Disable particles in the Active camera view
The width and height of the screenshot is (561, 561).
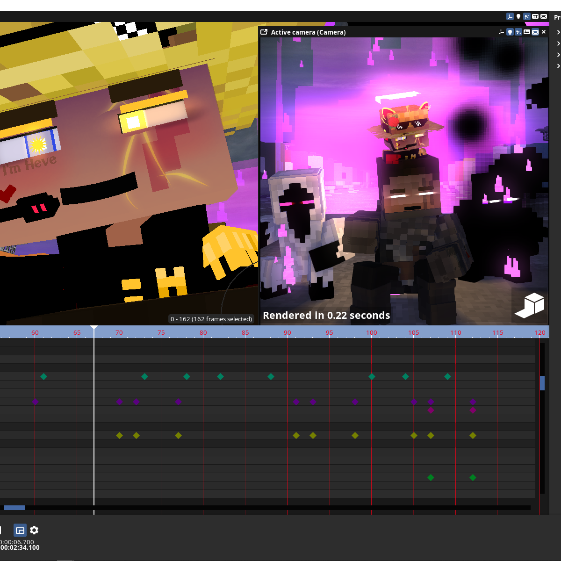[x=518, y=32]
